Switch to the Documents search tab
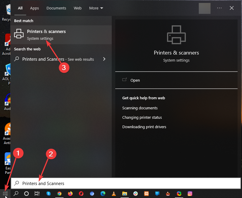Viewport: 242px width, 198px height. [x=56, y=8]
